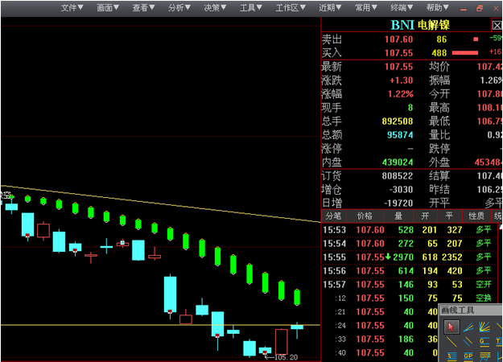The height and width of the screenshot is (362, 503).
Task: Select the 15:57 tick row
Action: (x=410, y=285)
